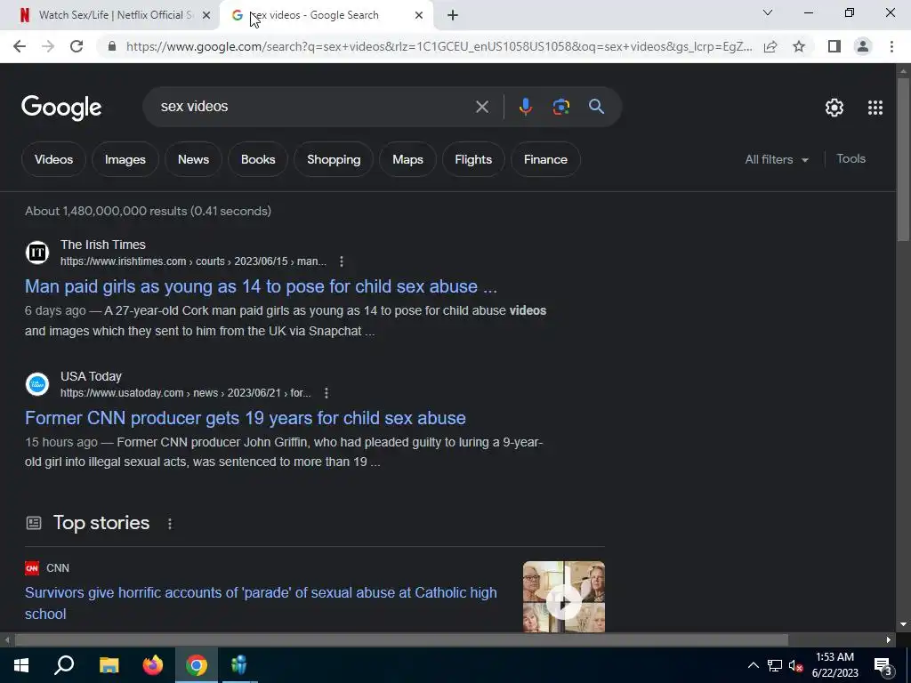Open Windows taskbar search
The height and width of the screenshot is (683, 911).
64,665
